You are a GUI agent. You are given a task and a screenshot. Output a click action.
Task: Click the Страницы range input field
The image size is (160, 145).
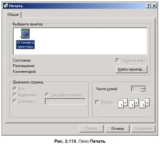click(65, 101)
